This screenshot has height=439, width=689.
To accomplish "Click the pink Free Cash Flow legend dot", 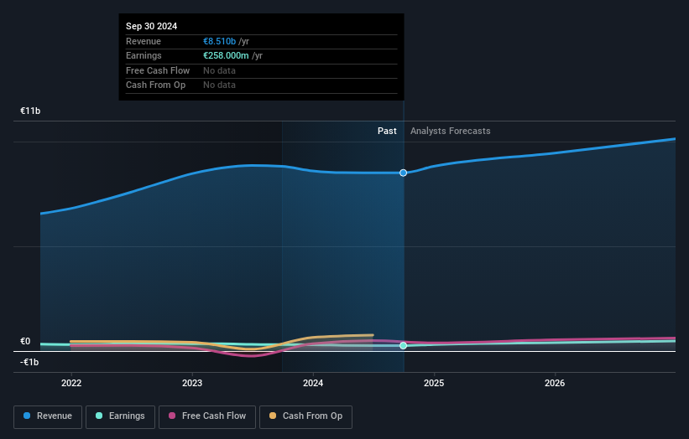I will pos(172,416).
